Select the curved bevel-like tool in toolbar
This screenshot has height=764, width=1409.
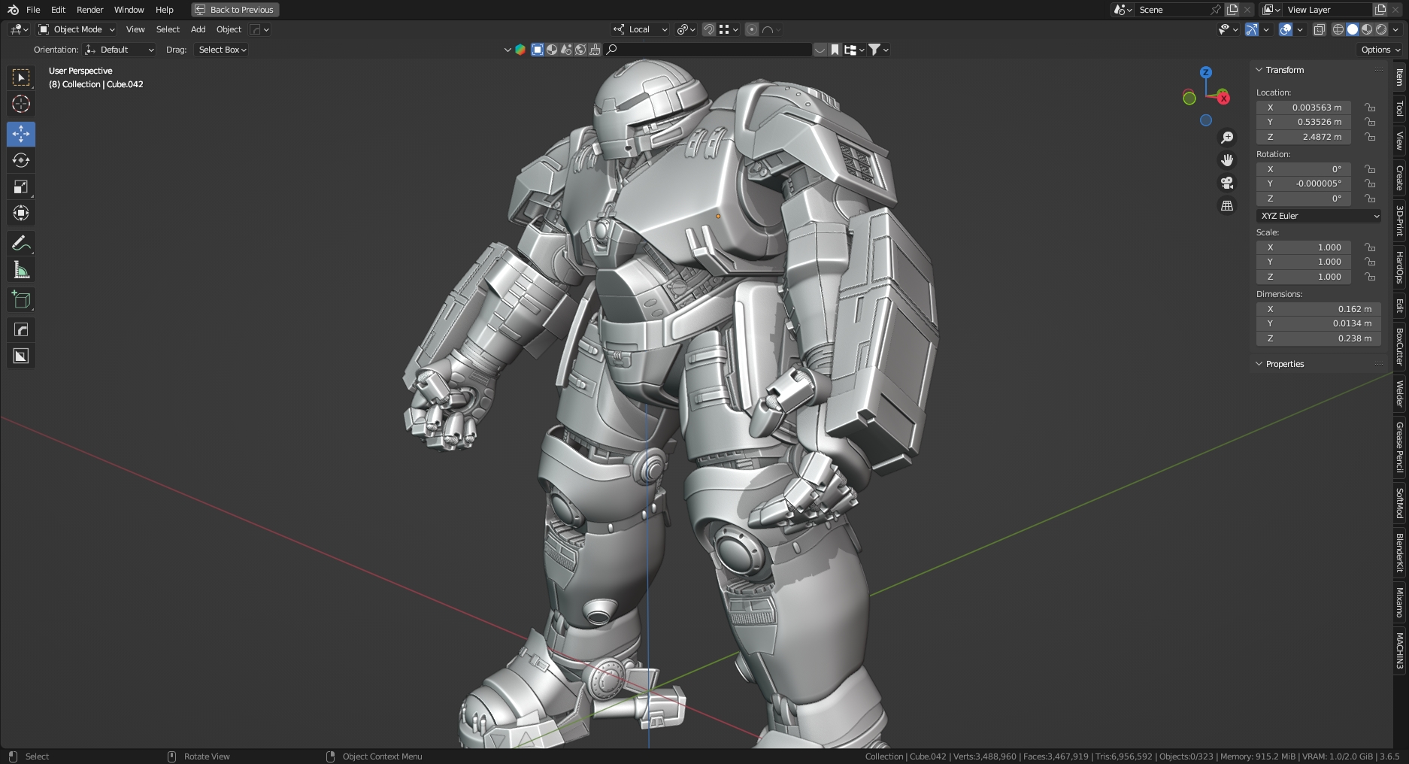pyautogui.click(x=21, y=329)
